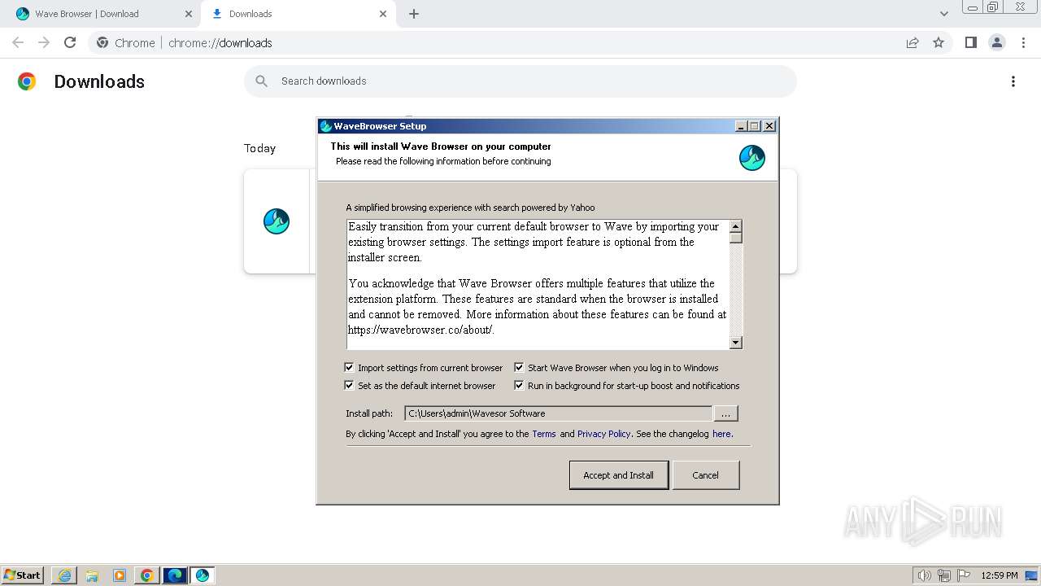
Task: Open the Terms link
Action: click(x=544, y=434)
